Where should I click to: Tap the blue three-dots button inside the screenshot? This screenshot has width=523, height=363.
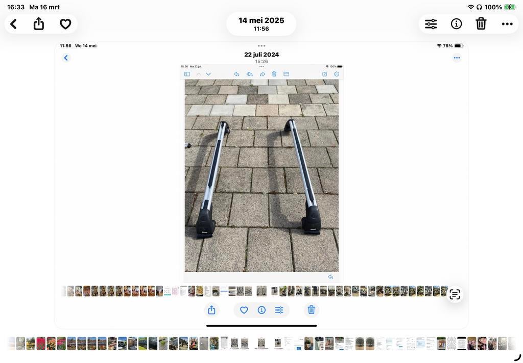pos(457,58)
